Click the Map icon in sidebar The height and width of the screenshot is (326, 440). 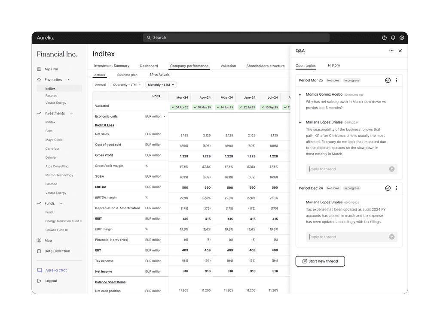tap(39, 241)
